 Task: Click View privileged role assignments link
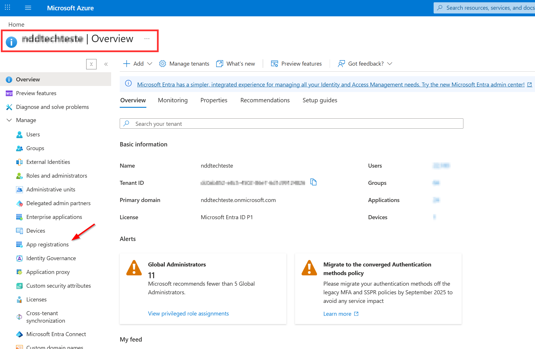pos(188,313)
